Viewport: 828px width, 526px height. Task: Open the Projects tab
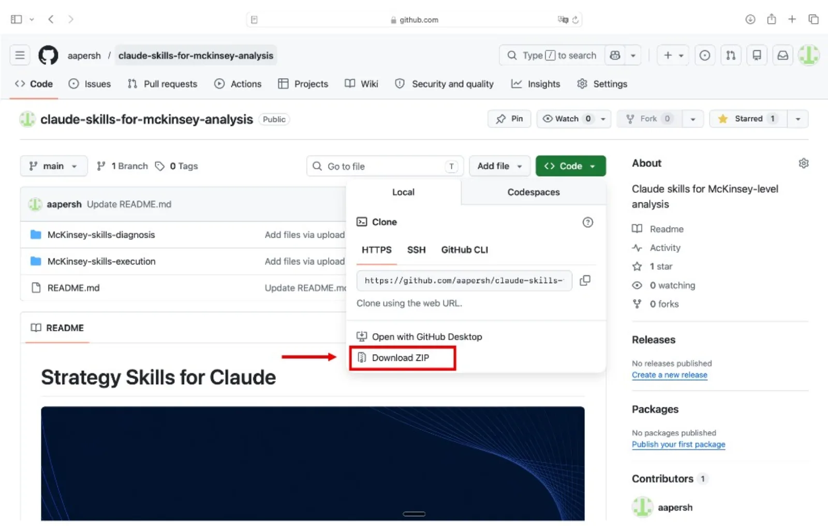tap(303, 84)
